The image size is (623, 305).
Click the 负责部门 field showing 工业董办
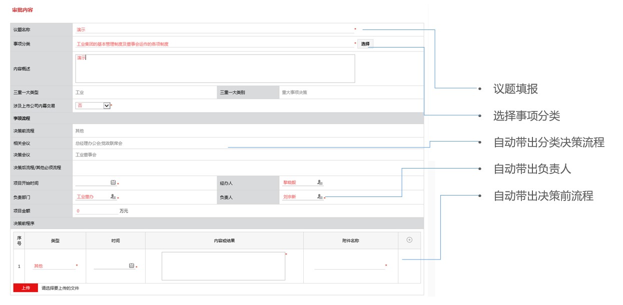point(92,196)
